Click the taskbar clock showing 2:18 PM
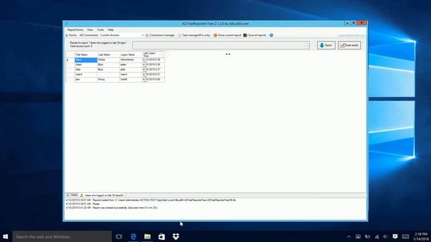Image resolution: width=431 pixels, height=242 pixels. point(421,237)
